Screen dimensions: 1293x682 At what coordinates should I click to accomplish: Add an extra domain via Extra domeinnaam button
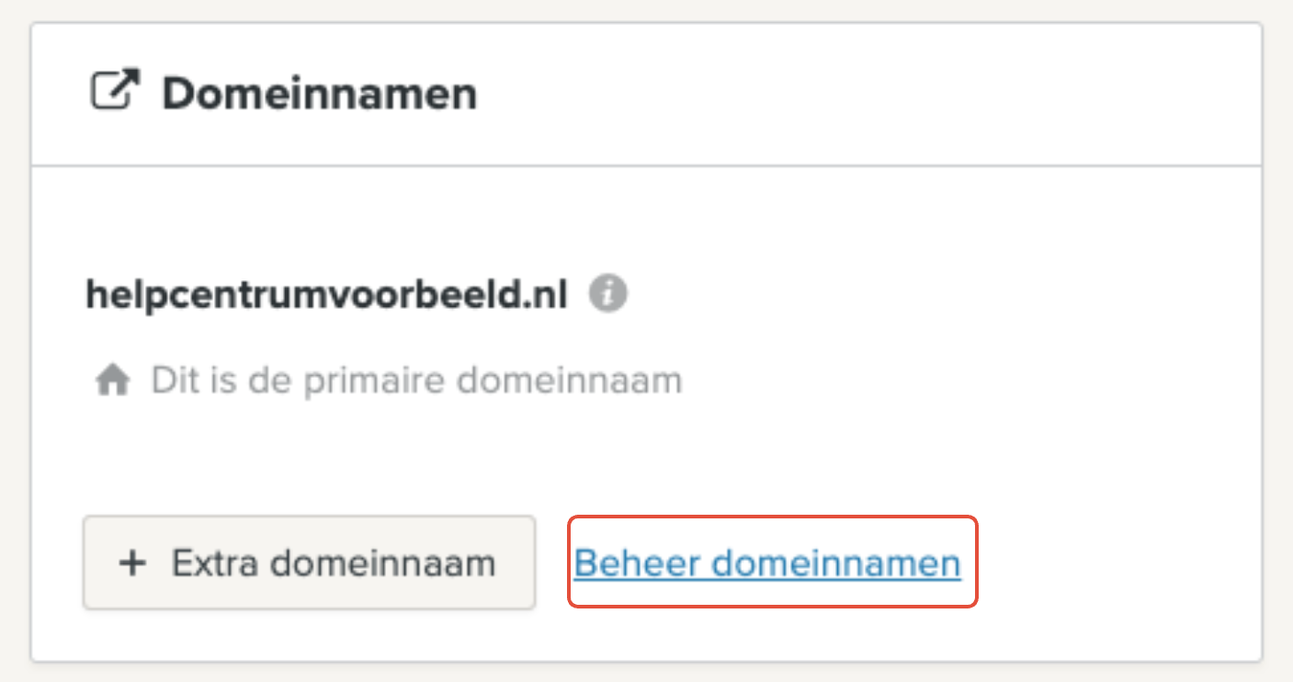(x=309, y=563)
